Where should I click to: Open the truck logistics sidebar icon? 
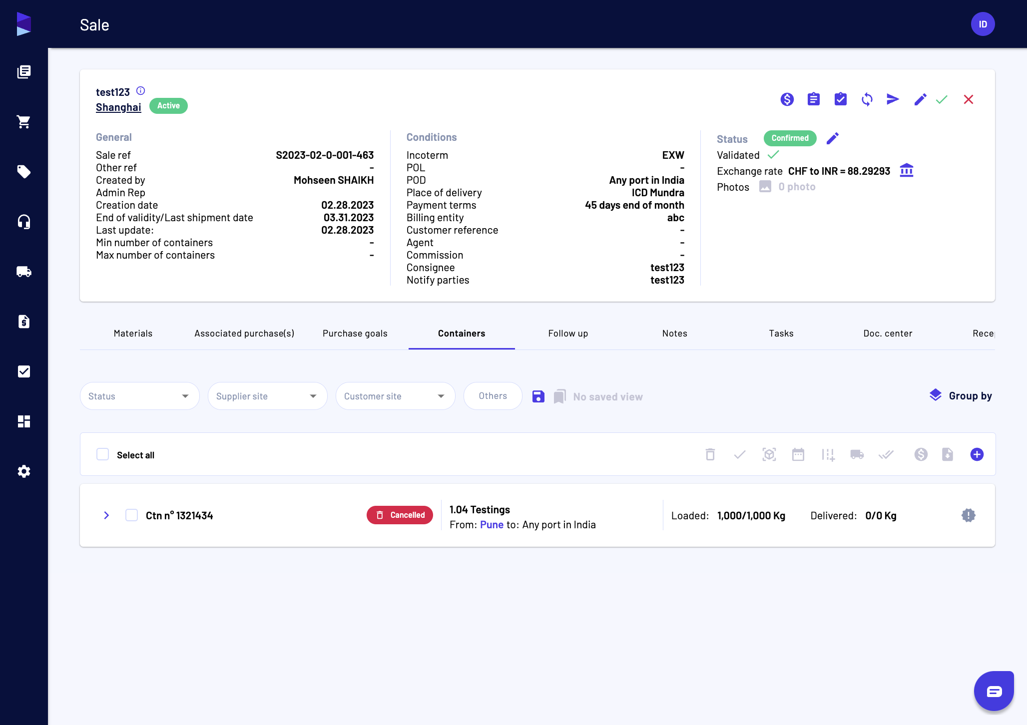coord(23,272)
